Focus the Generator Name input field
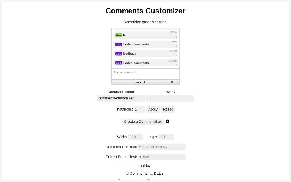This screenshot has width=291, height=182. [121, 98]
